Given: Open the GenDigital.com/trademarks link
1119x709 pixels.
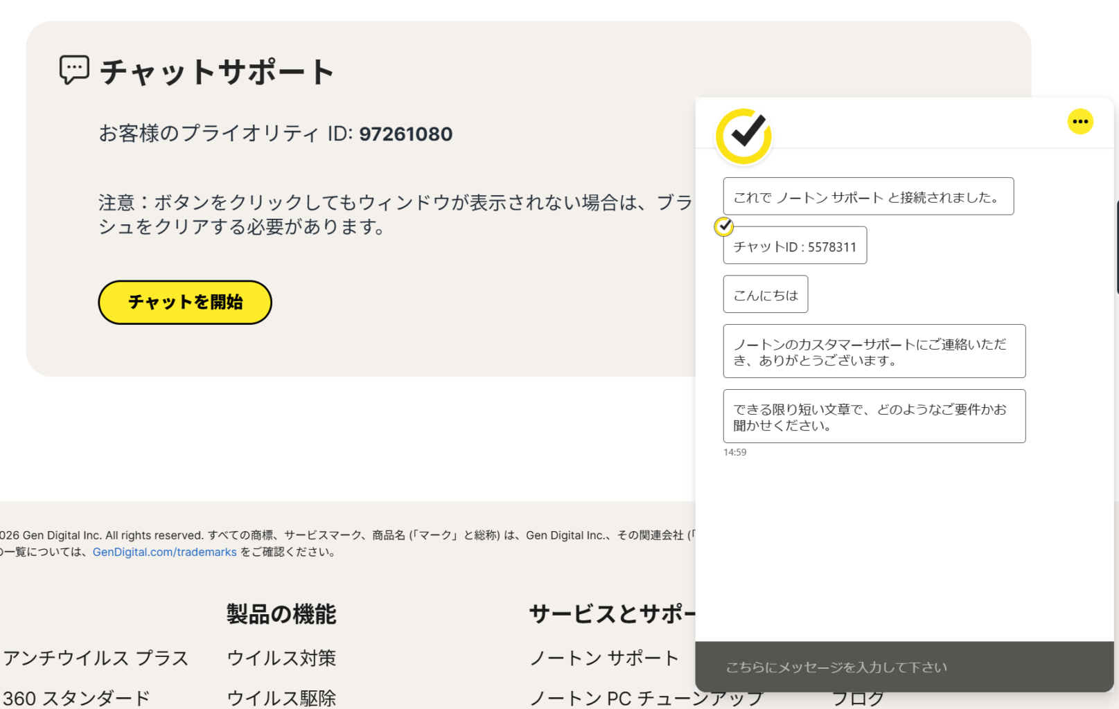Looking at the screenshot, I should click(x=165, y=552).
